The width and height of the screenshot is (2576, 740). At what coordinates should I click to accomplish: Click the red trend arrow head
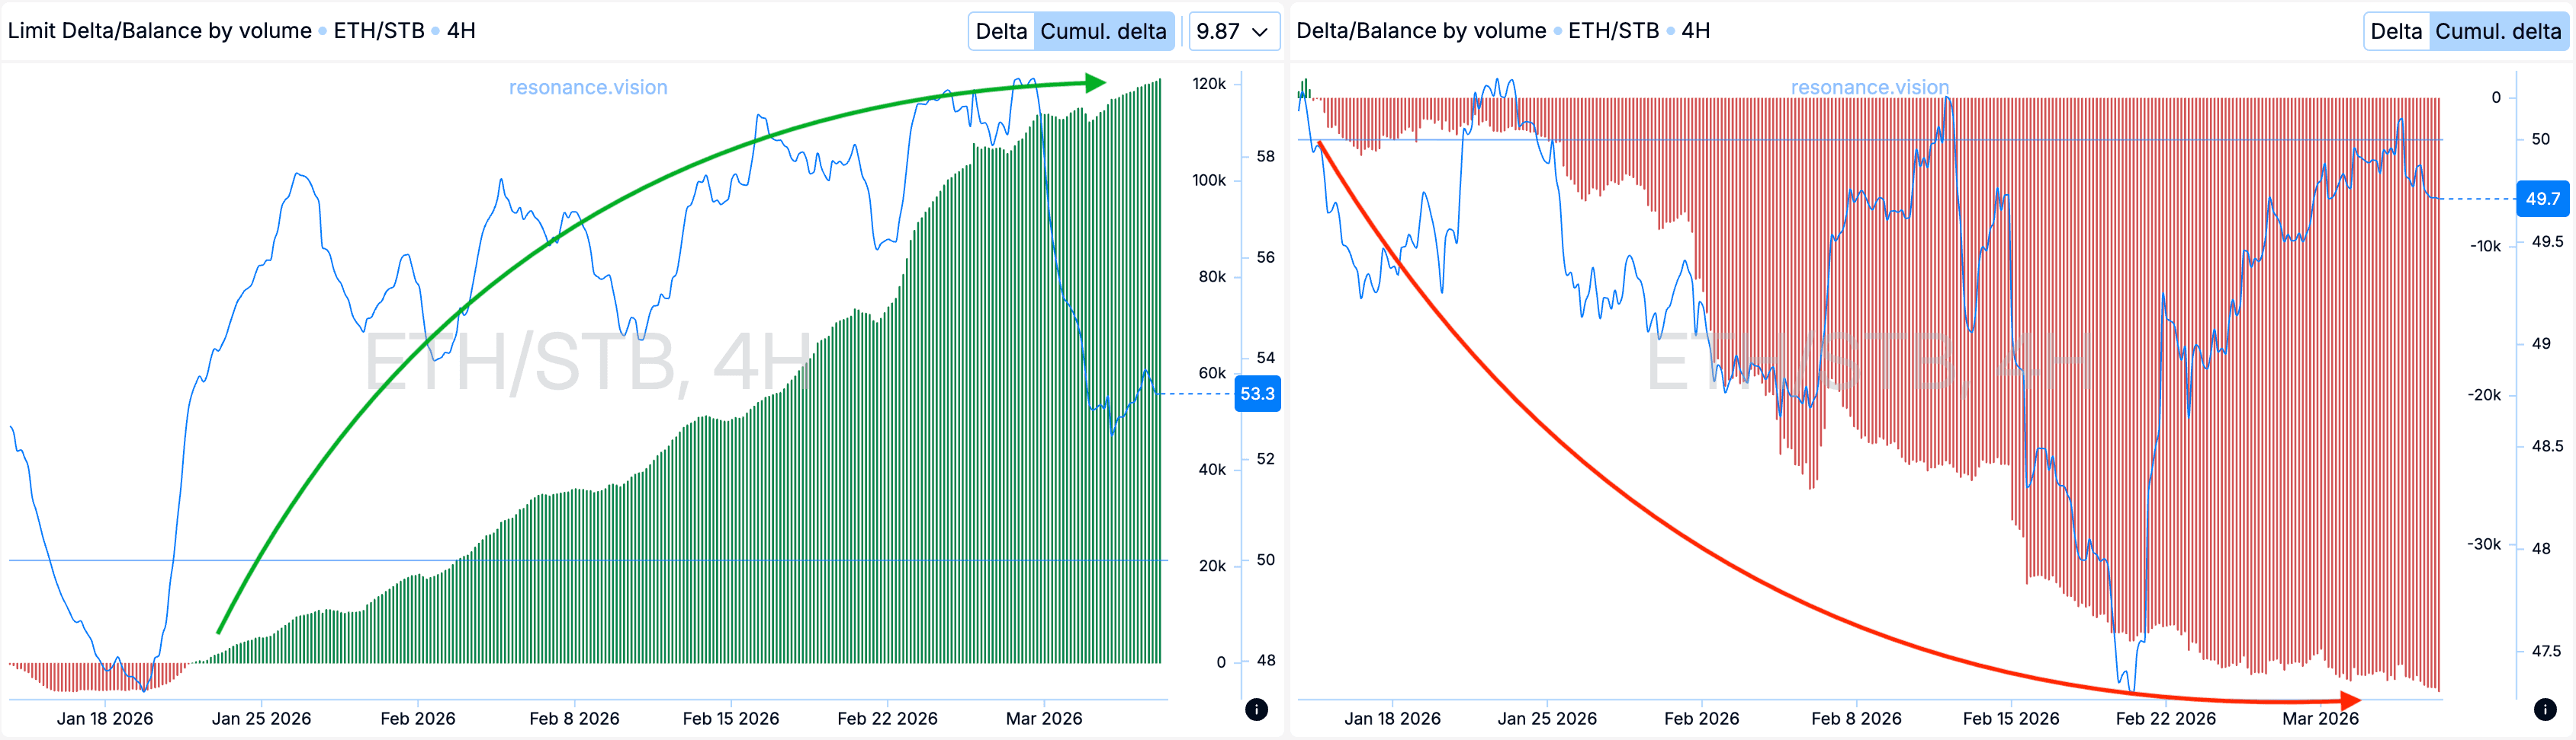2351,700
